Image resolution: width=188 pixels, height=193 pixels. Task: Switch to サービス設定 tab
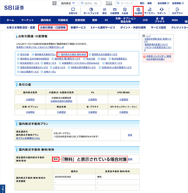[x=158, y=27]
